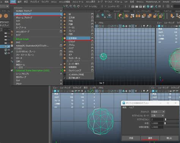The image size is (180, 143).
Task: Click the prism (プリズム) primitive icon
Action: click(x=65, y=45)
